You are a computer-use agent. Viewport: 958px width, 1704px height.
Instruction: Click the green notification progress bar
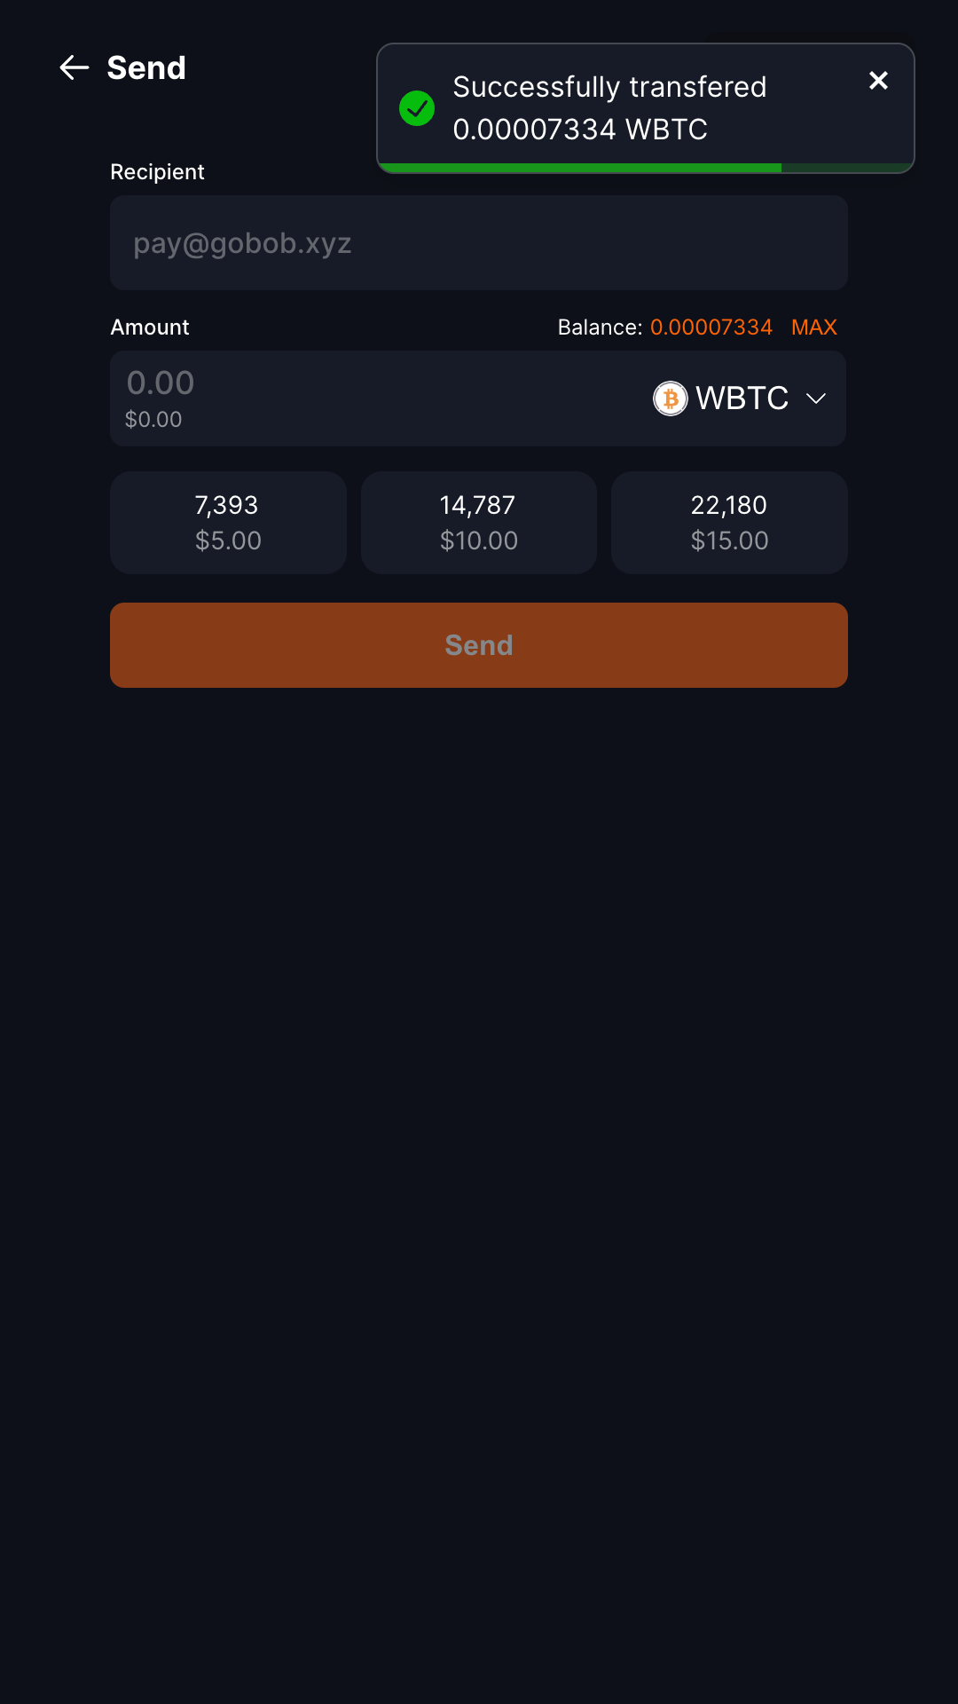[x=580, y=168]
